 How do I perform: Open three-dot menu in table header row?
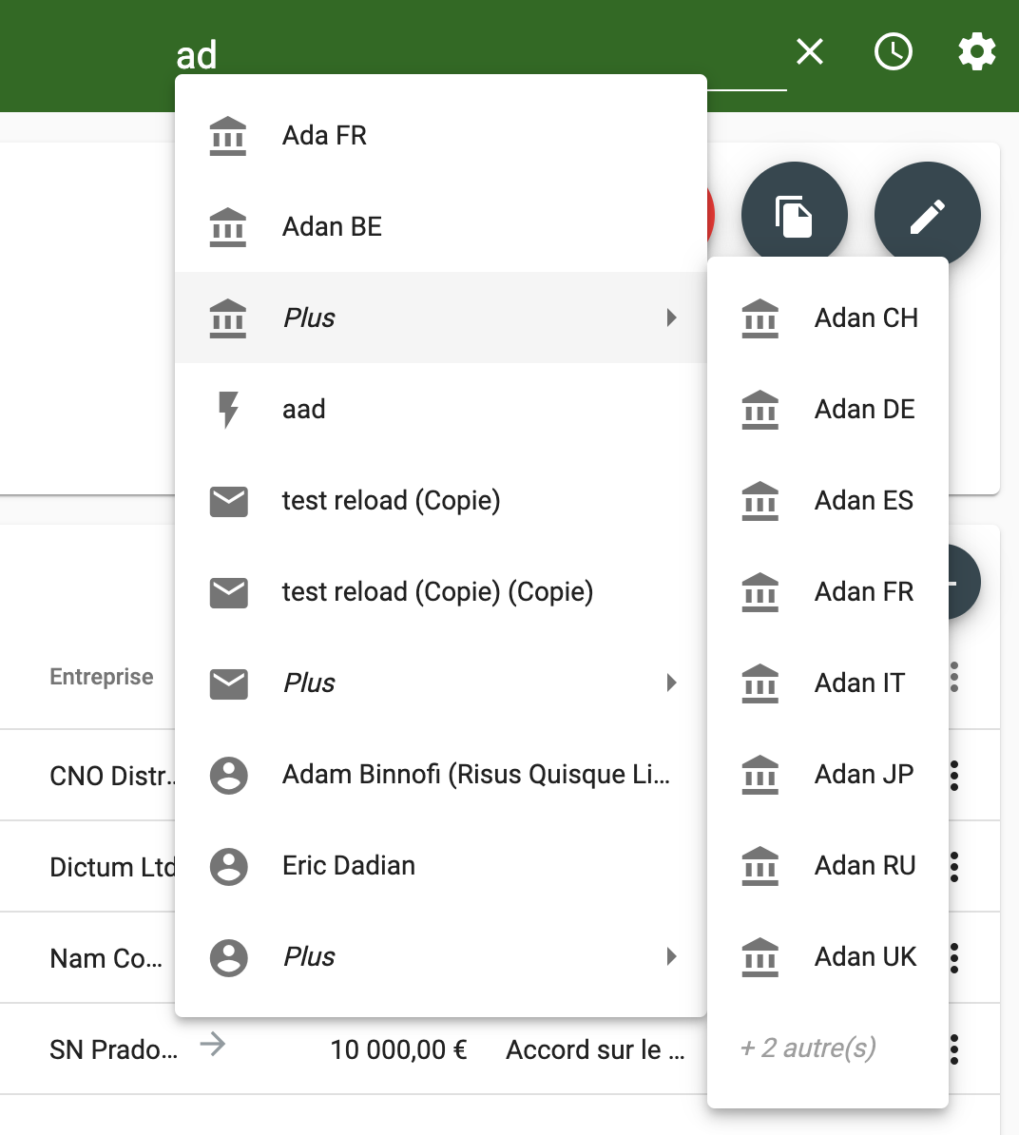(x=954, y=677)
